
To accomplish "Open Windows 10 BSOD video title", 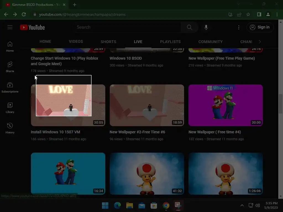I will click(126, 58).
